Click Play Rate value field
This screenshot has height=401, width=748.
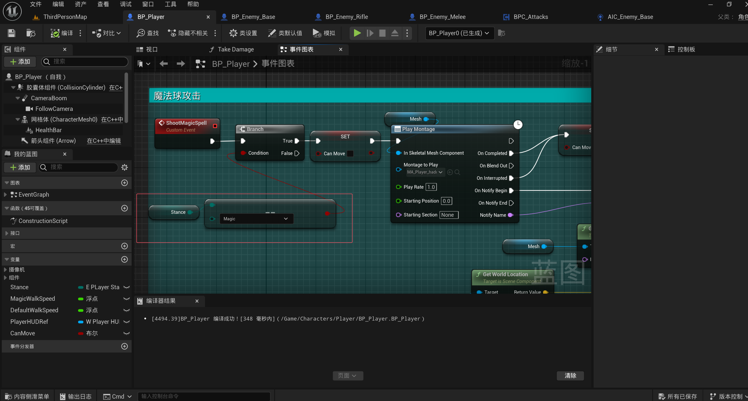[431, 187]
